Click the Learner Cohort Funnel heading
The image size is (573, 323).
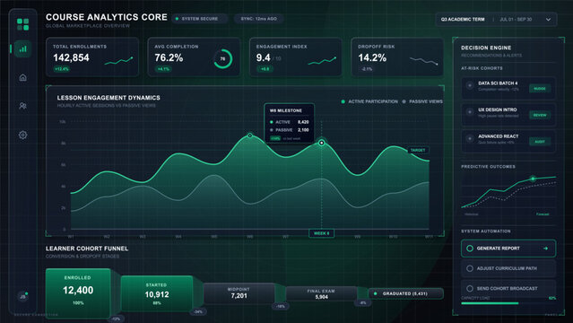(87, 249)
